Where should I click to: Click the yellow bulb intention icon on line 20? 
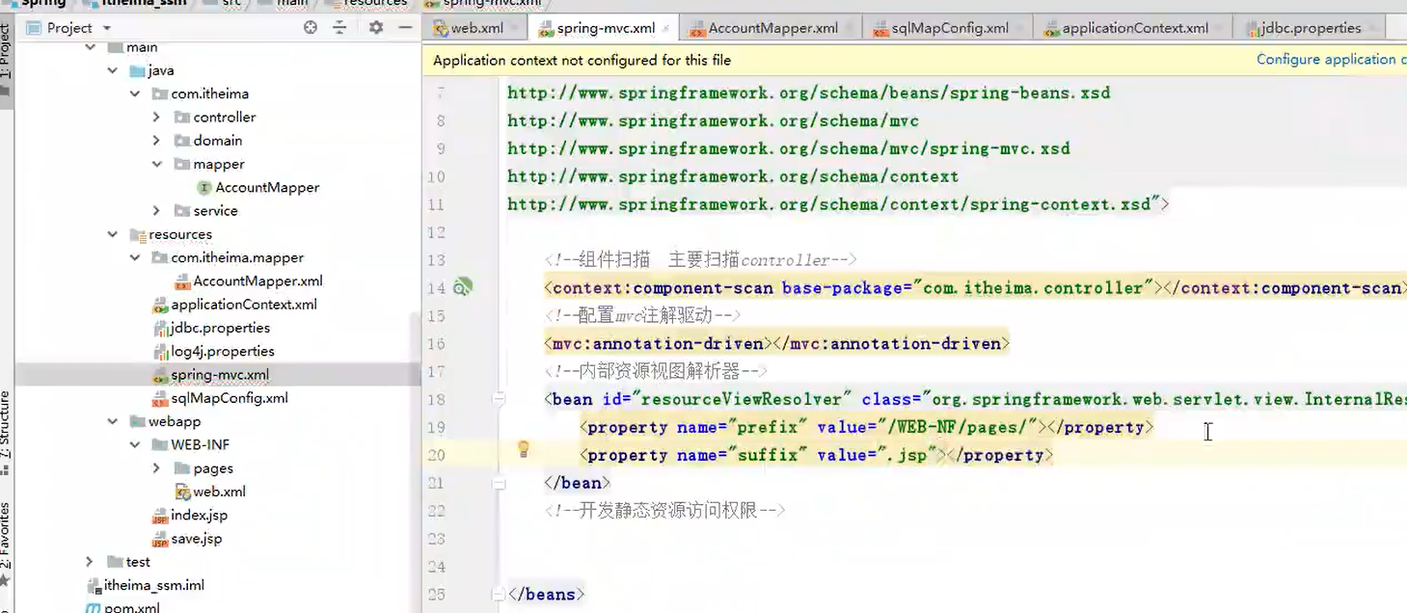tap(523, 449)
